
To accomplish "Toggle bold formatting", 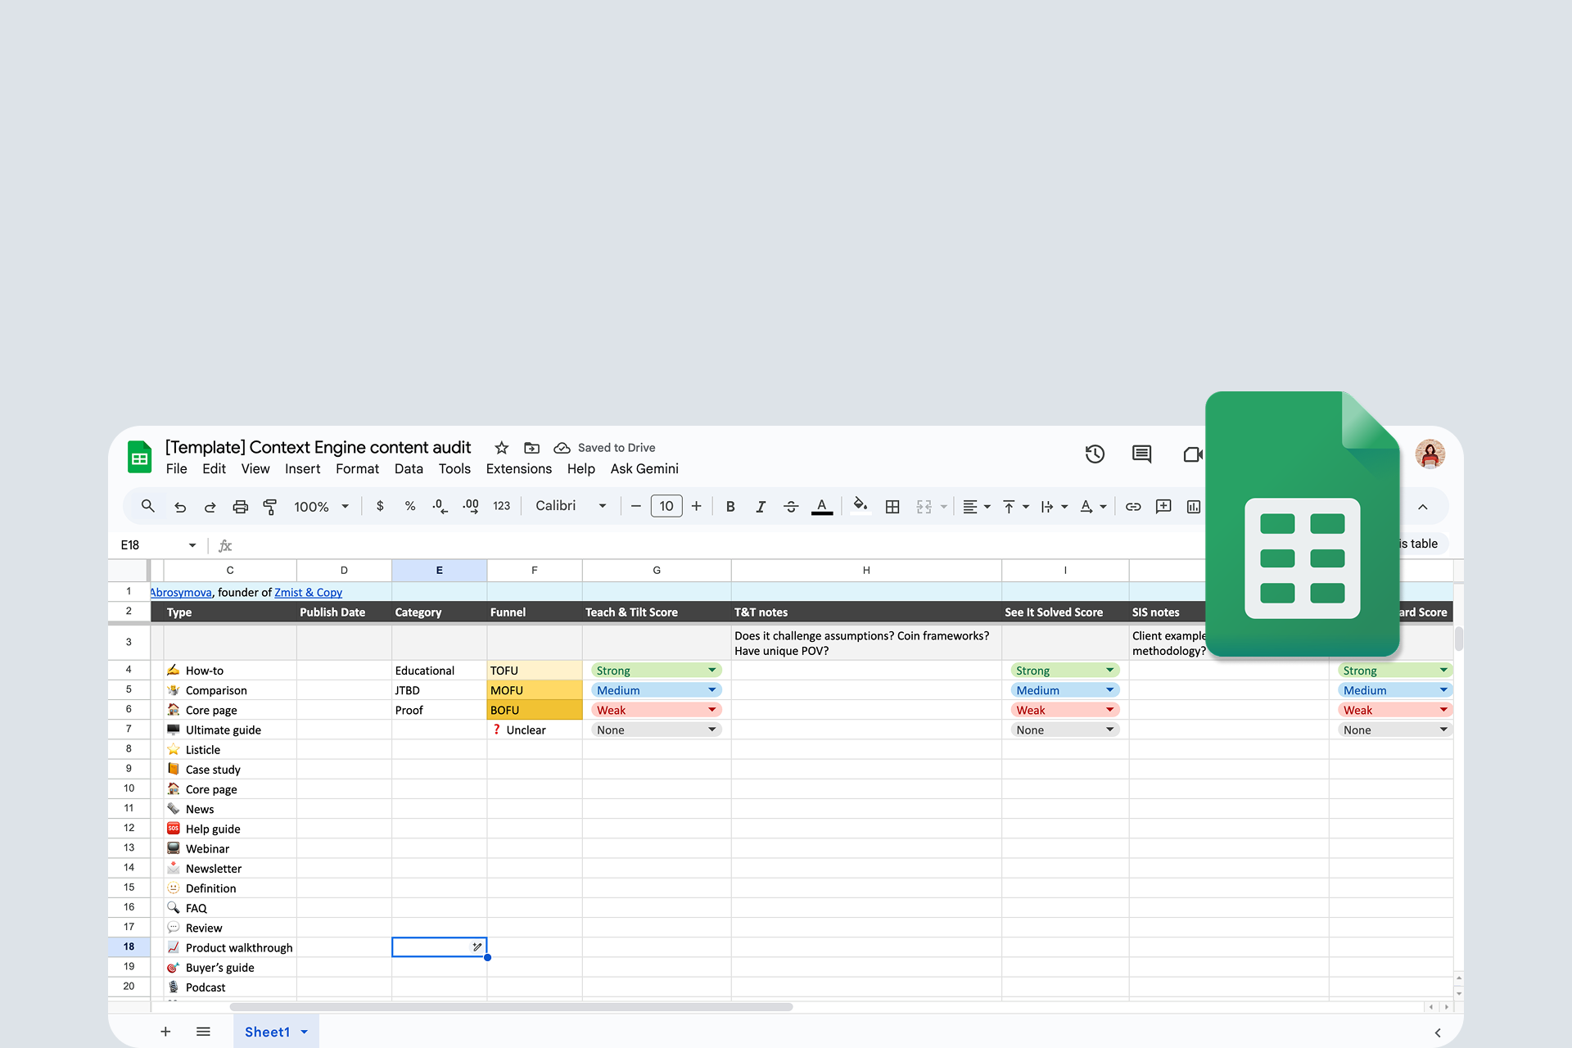I will [x=730, y=507].
